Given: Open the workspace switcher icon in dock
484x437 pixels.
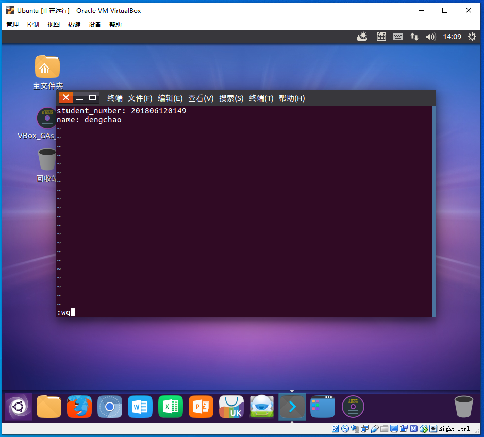Looking at the screenshot, I should [323, 407].
